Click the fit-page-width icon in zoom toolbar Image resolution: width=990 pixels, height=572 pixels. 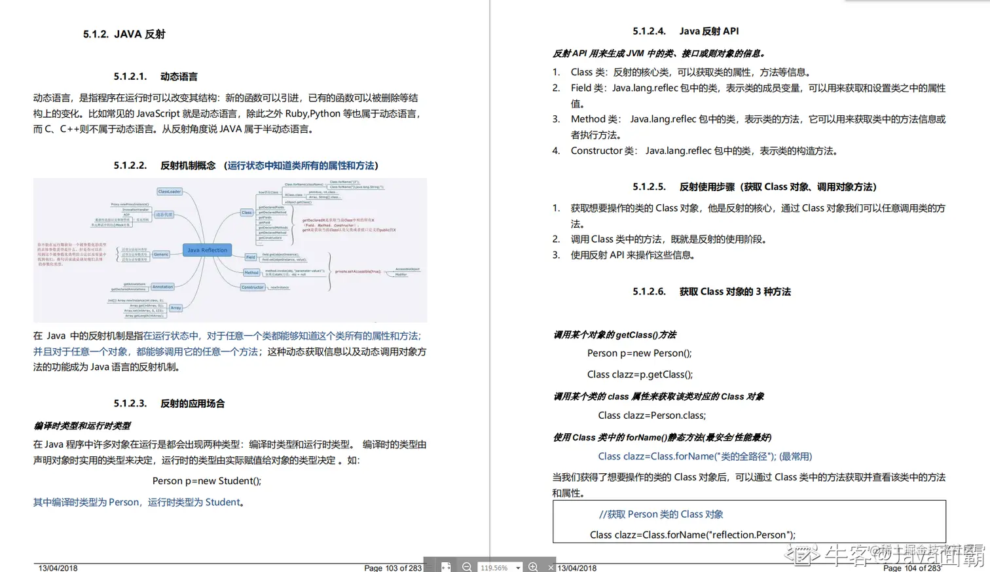coord(446,567)
